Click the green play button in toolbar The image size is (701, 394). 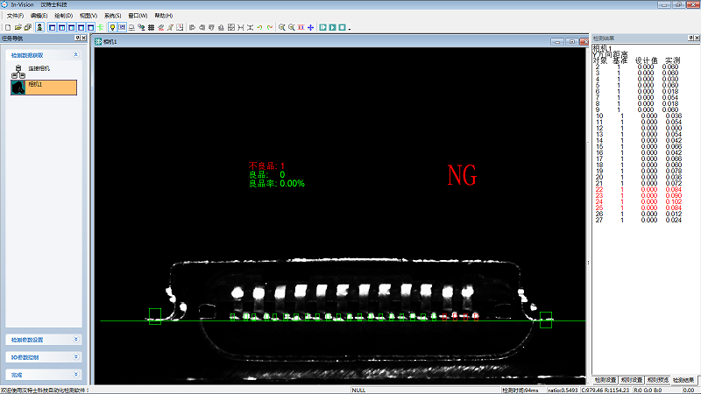click(x=322, y=27)
